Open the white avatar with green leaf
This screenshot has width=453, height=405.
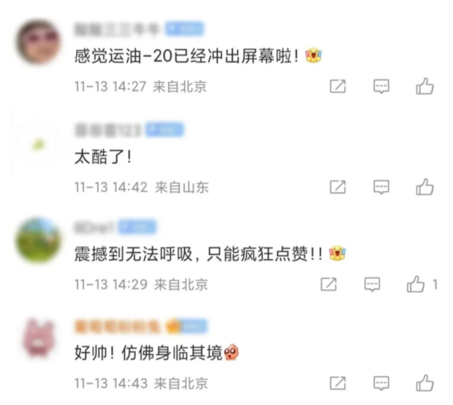(39, 143)
